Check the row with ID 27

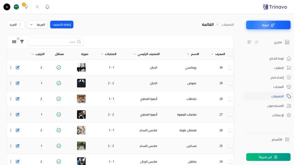pos(230,115)
